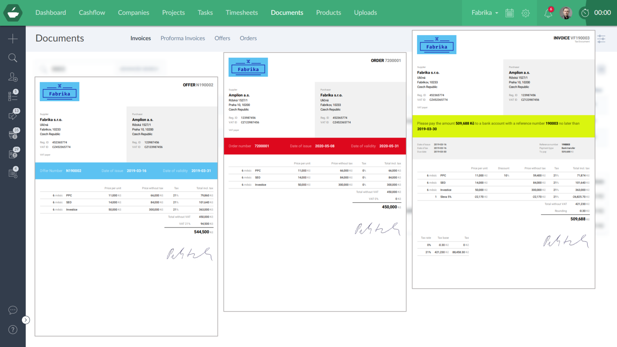Open the Cashflow menu item
Image resolution: width=617 pixels, height=347 pixels.
[x=92, y=13]
